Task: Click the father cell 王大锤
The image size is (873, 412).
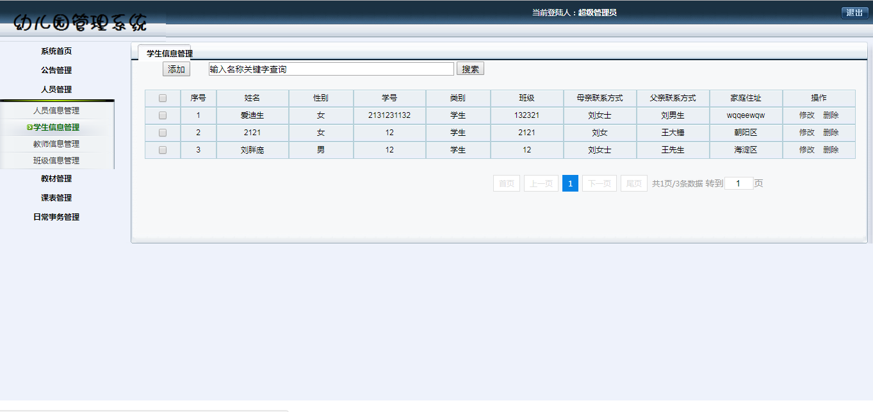Action: coord(673,133)
